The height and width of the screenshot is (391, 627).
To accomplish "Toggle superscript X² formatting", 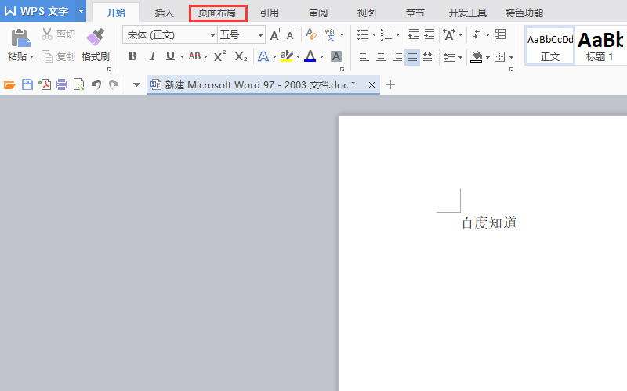I will coord(219,56).
